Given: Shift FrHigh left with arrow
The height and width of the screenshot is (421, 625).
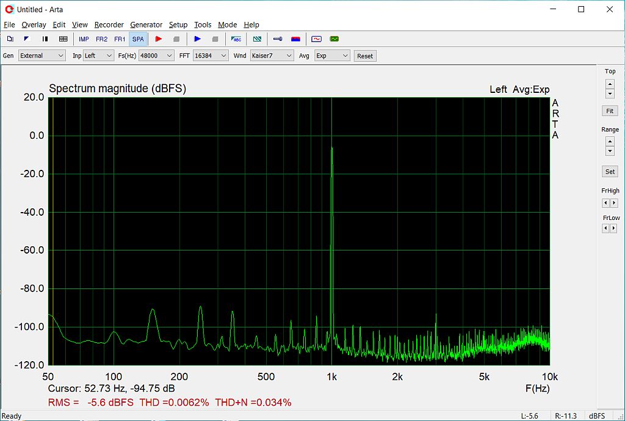Looking at the screenshot, I should [x=605, y=203].
